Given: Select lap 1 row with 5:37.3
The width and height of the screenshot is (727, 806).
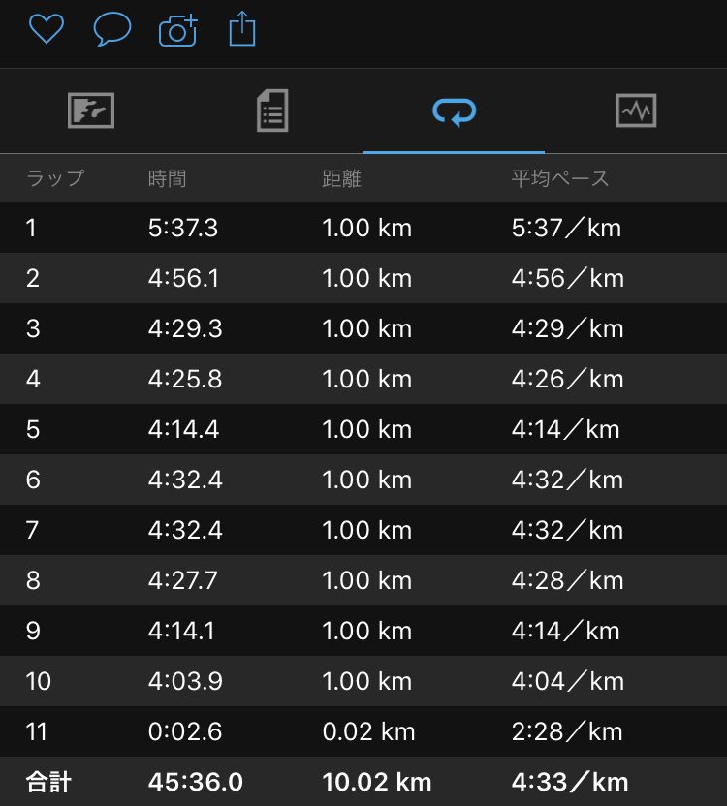Looking at the screenshot, I should pyautogui.click(x=363, y=228).
